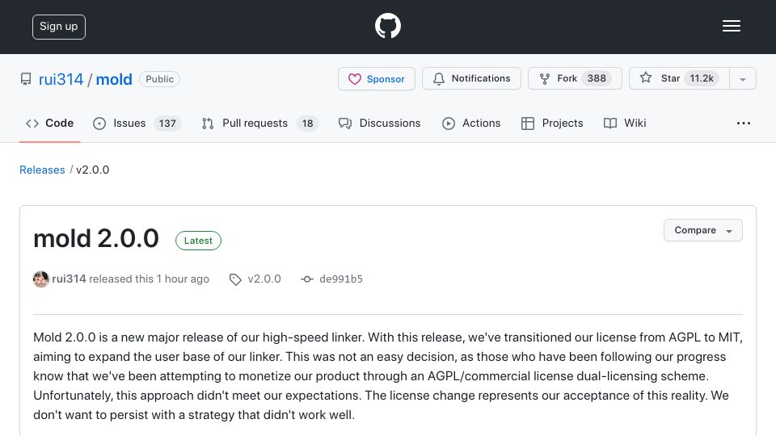Screen dimensions: 776x436
Task: Open the Projects tab
Action: tap(552, 123)
